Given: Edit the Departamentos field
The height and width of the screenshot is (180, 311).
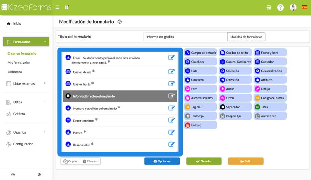Looking at the screenshot, I should [171, 120].
